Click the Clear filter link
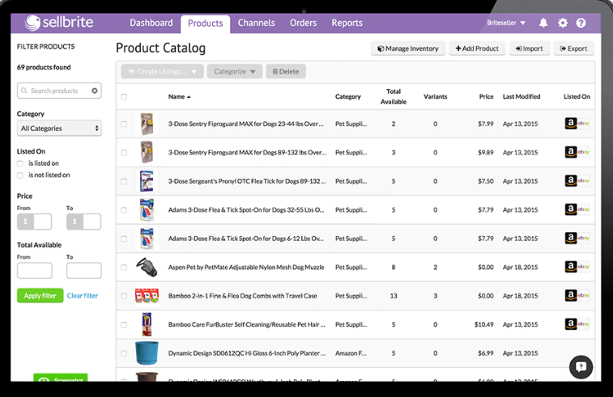The image size is (613, 397). click(82, 296)
